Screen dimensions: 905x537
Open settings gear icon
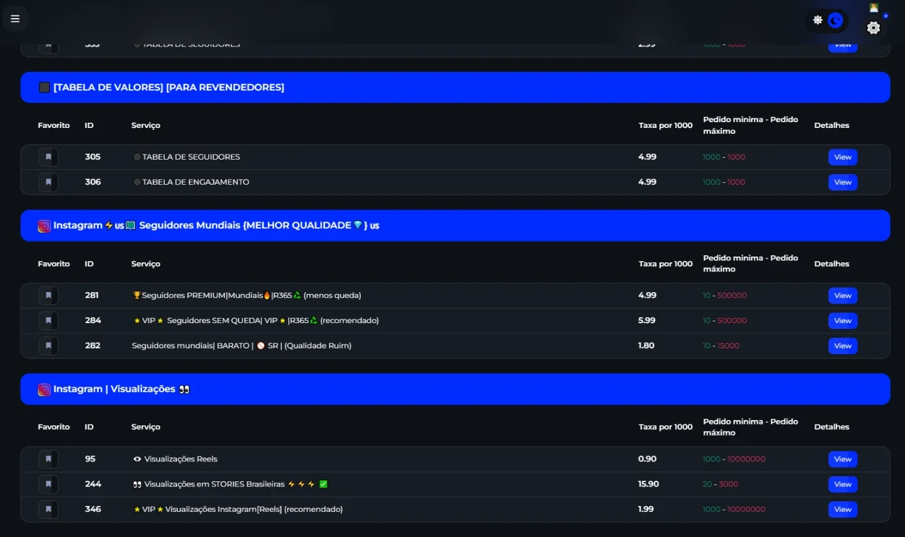pyautogui.click(x=873, y=28)
